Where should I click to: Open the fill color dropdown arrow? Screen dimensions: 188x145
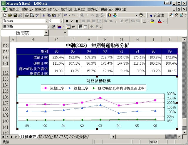tap(156, 21)
